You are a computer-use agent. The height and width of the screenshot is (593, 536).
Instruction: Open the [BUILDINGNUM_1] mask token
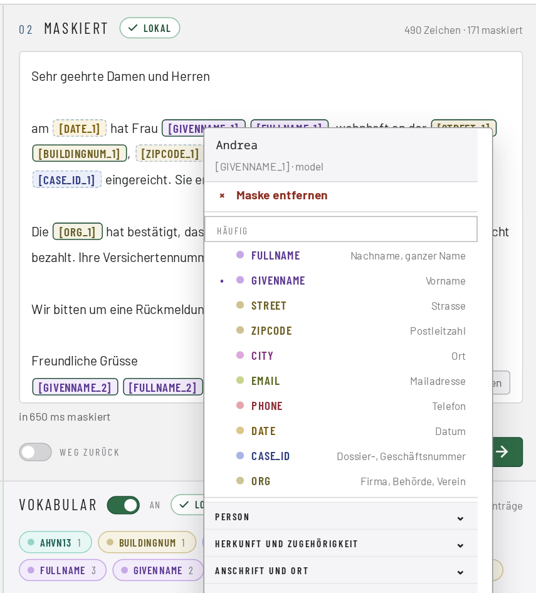80,154
